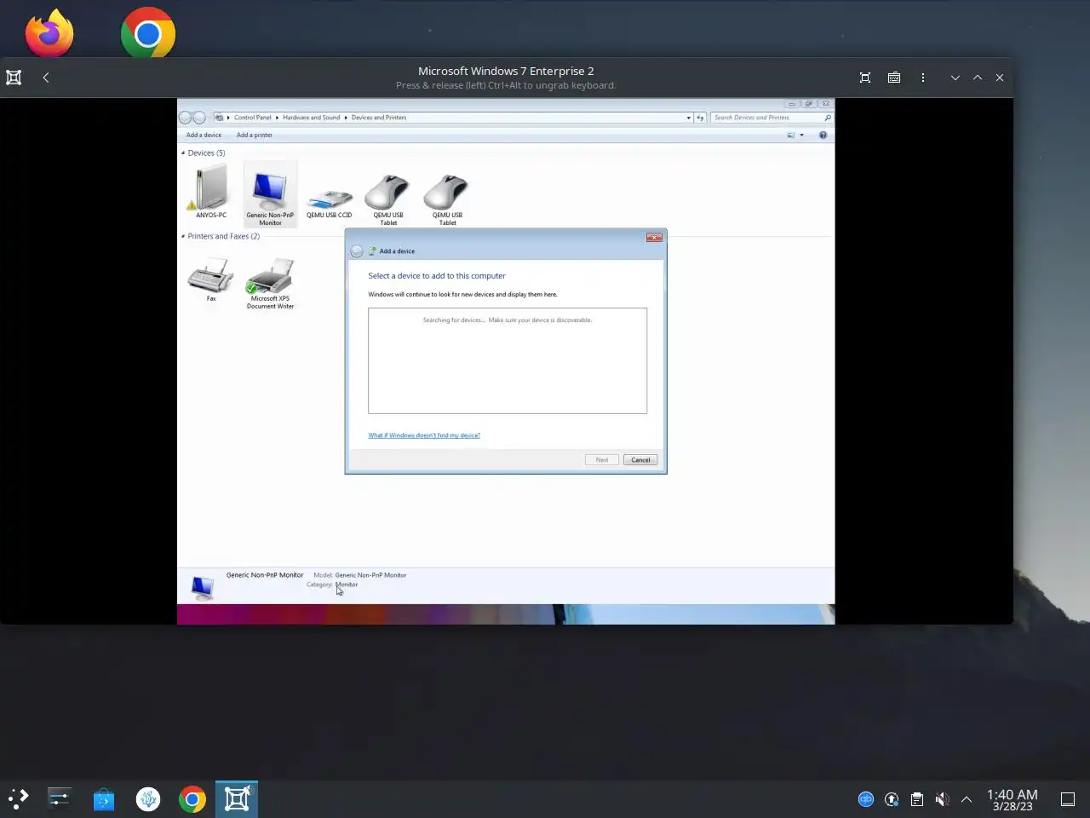Show hidden system tray icons
This screenshot has width=1090, height=818.
[x=967, y=799]
